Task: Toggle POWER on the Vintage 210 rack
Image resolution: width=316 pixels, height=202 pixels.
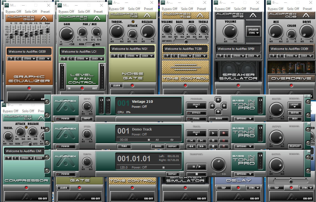Action: click(x=65, y=119)
